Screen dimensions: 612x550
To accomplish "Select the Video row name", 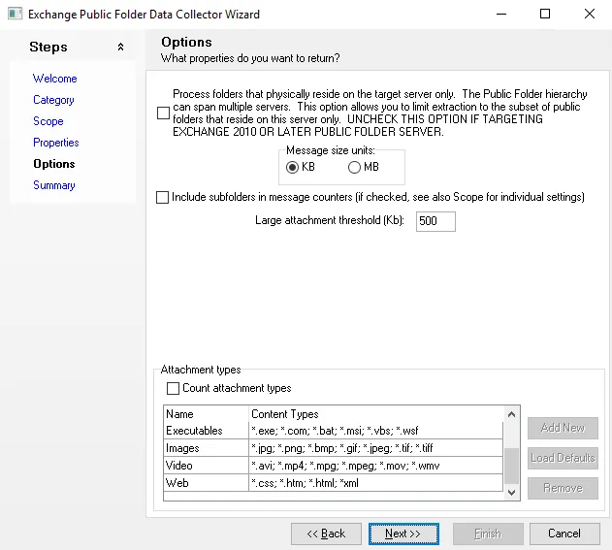I will tap(206, 466).
